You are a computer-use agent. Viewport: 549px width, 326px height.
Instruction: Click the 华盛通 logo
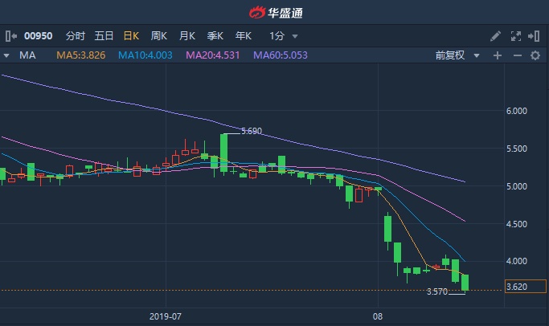pyautogui.click(x=276, y=13)
